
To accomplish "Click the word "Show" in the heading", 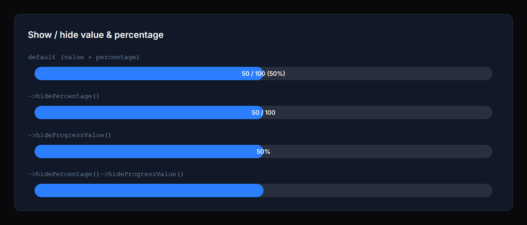I will point(40,35).
